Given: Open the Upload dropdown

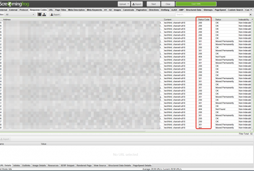Looking at the screenshot, I should [124, 4].
